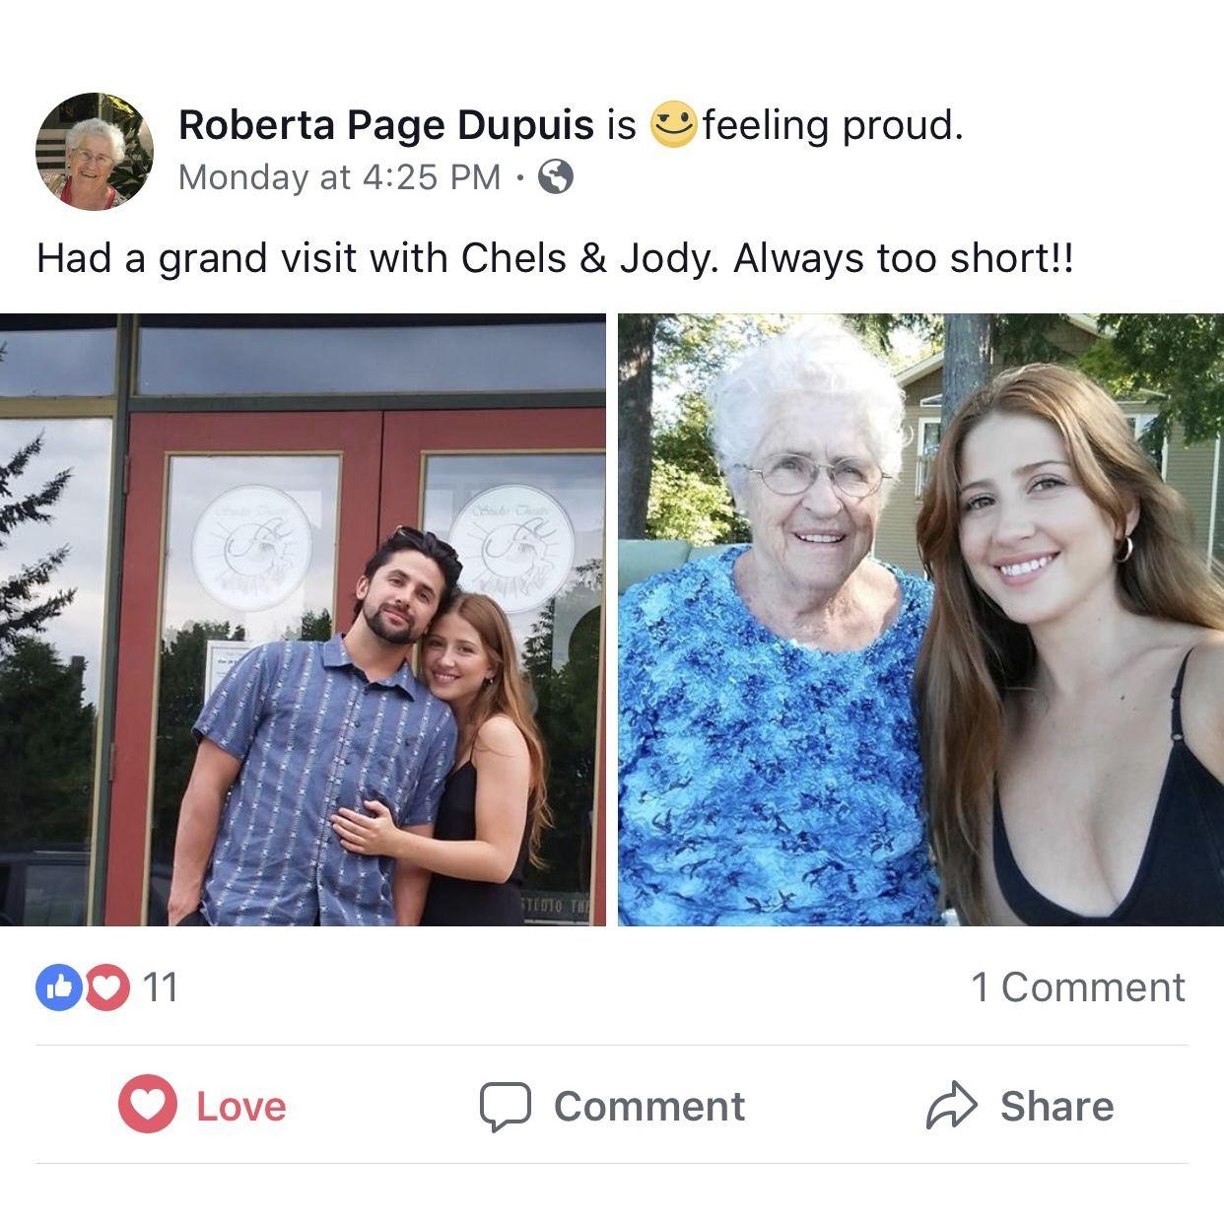Click the post caption about Chels & Jody

pyautogui.click(x=555, y=259)
